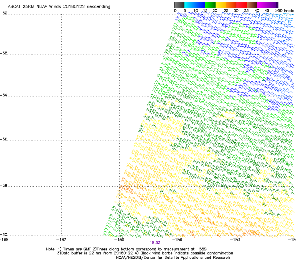Click the '-58' latitude axis label

(4, 186)
